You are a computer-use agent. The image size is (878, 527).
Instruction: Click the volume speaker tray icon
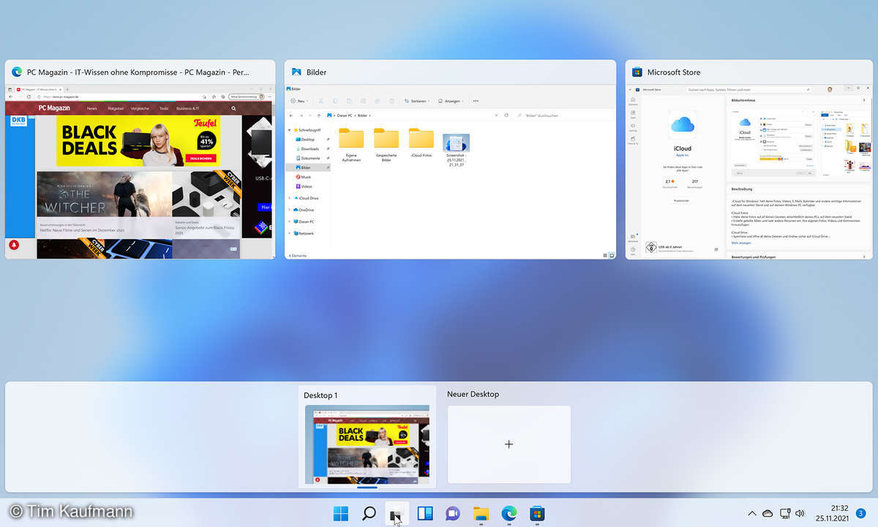pos(800,514)
